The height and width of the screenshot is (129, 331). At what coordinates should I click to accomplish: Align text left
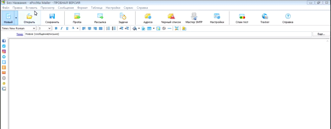[84, 28]
